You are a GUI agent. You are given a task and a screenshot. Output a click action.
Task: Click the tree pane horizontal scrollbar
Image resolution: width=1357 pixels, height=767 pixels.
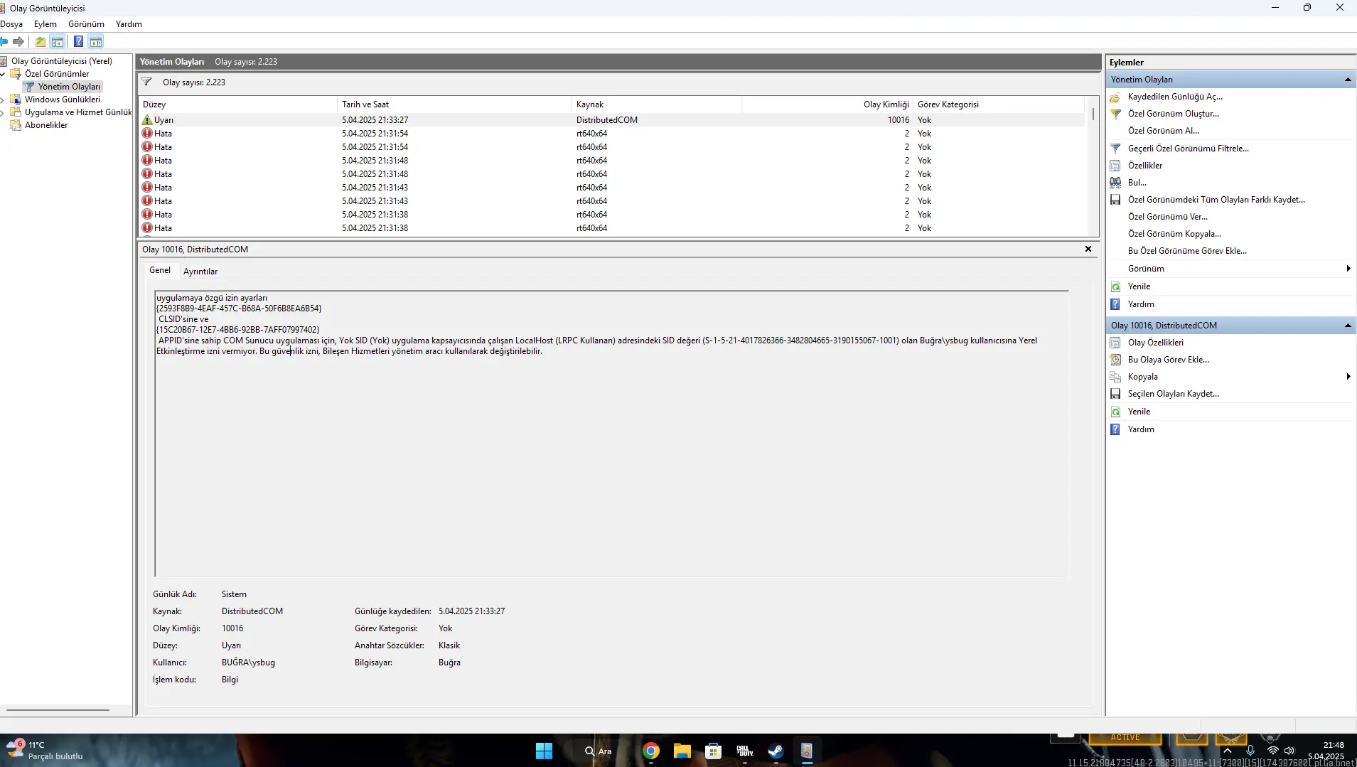58,709
